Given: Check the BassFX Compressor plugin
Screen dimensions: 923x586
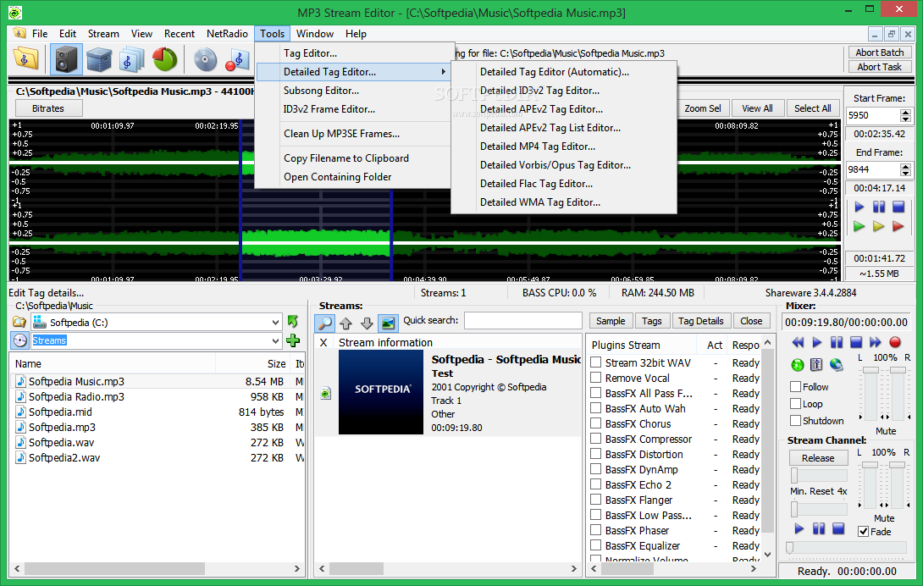Looking at the screenshot, I should click(595, 438).
